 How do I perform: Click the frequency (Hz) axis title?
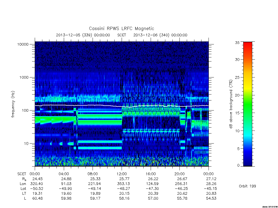pos(13,104)
